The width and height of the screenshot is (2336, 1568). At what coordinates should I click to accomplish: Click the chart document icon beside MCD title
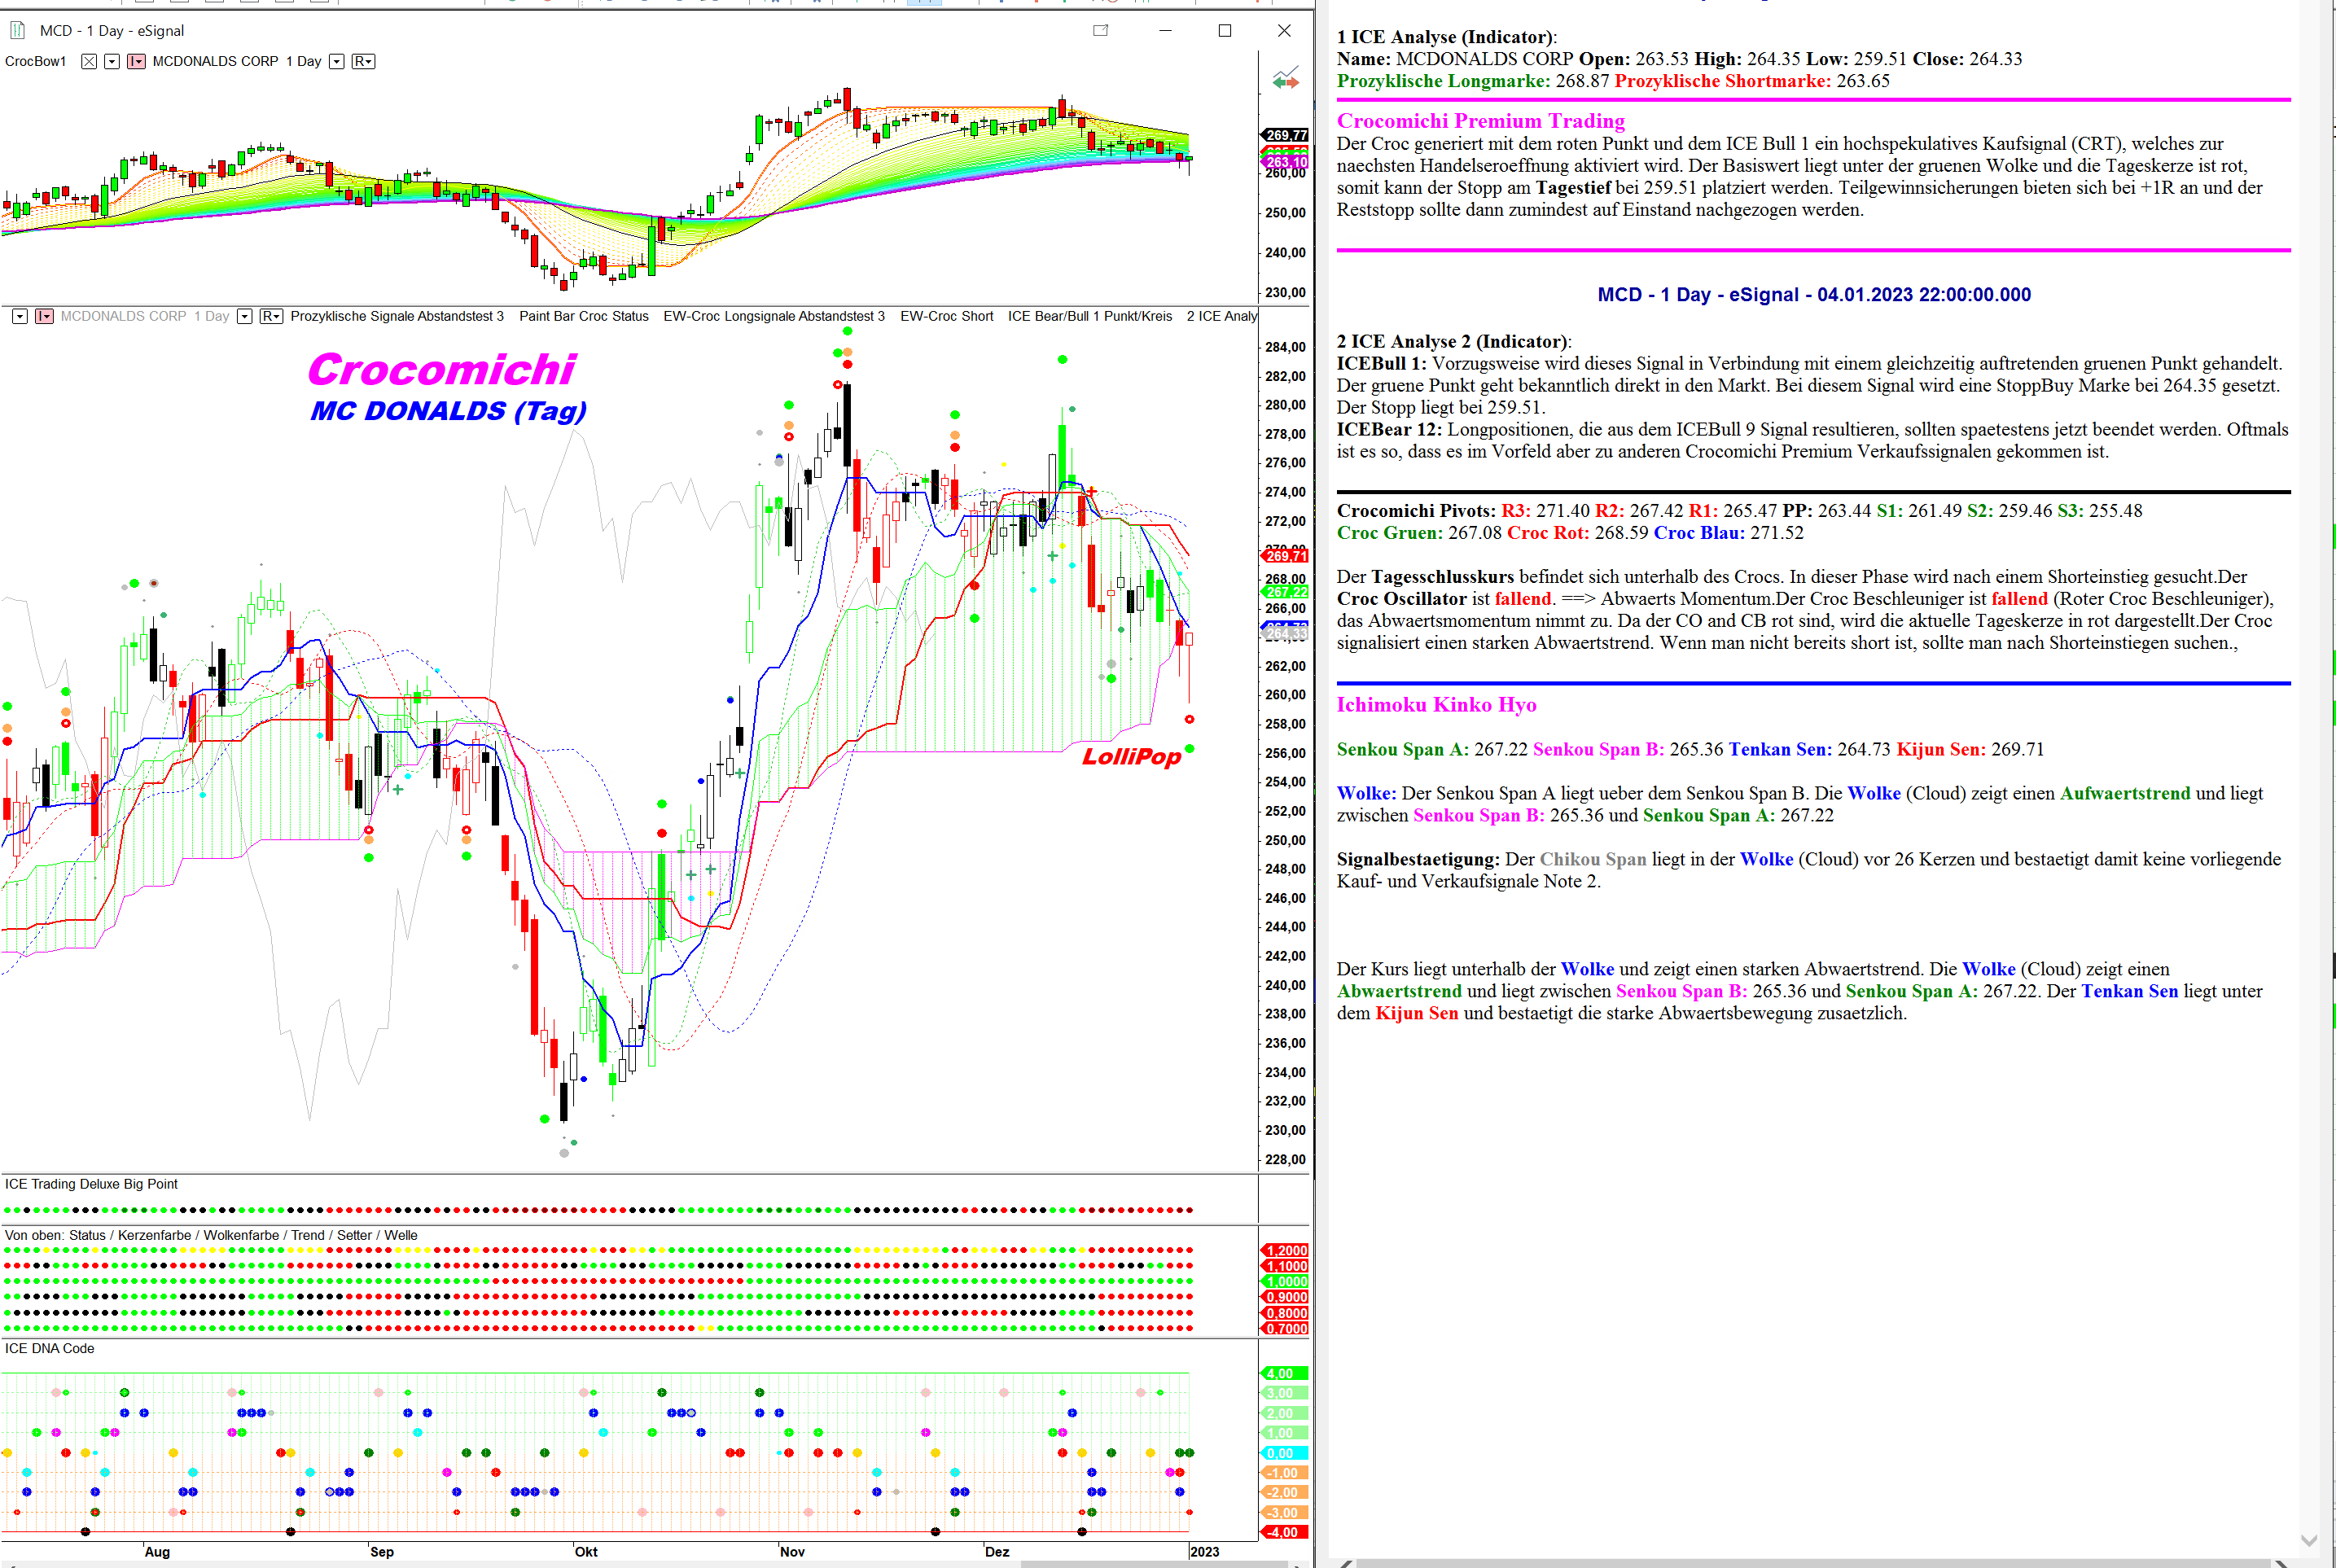point(17,30)
